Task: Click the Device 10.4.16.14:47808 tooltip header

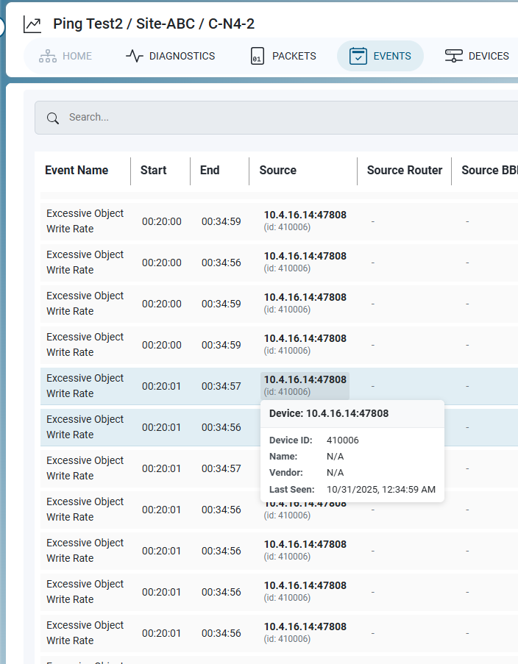Action: tap(329, 413)
